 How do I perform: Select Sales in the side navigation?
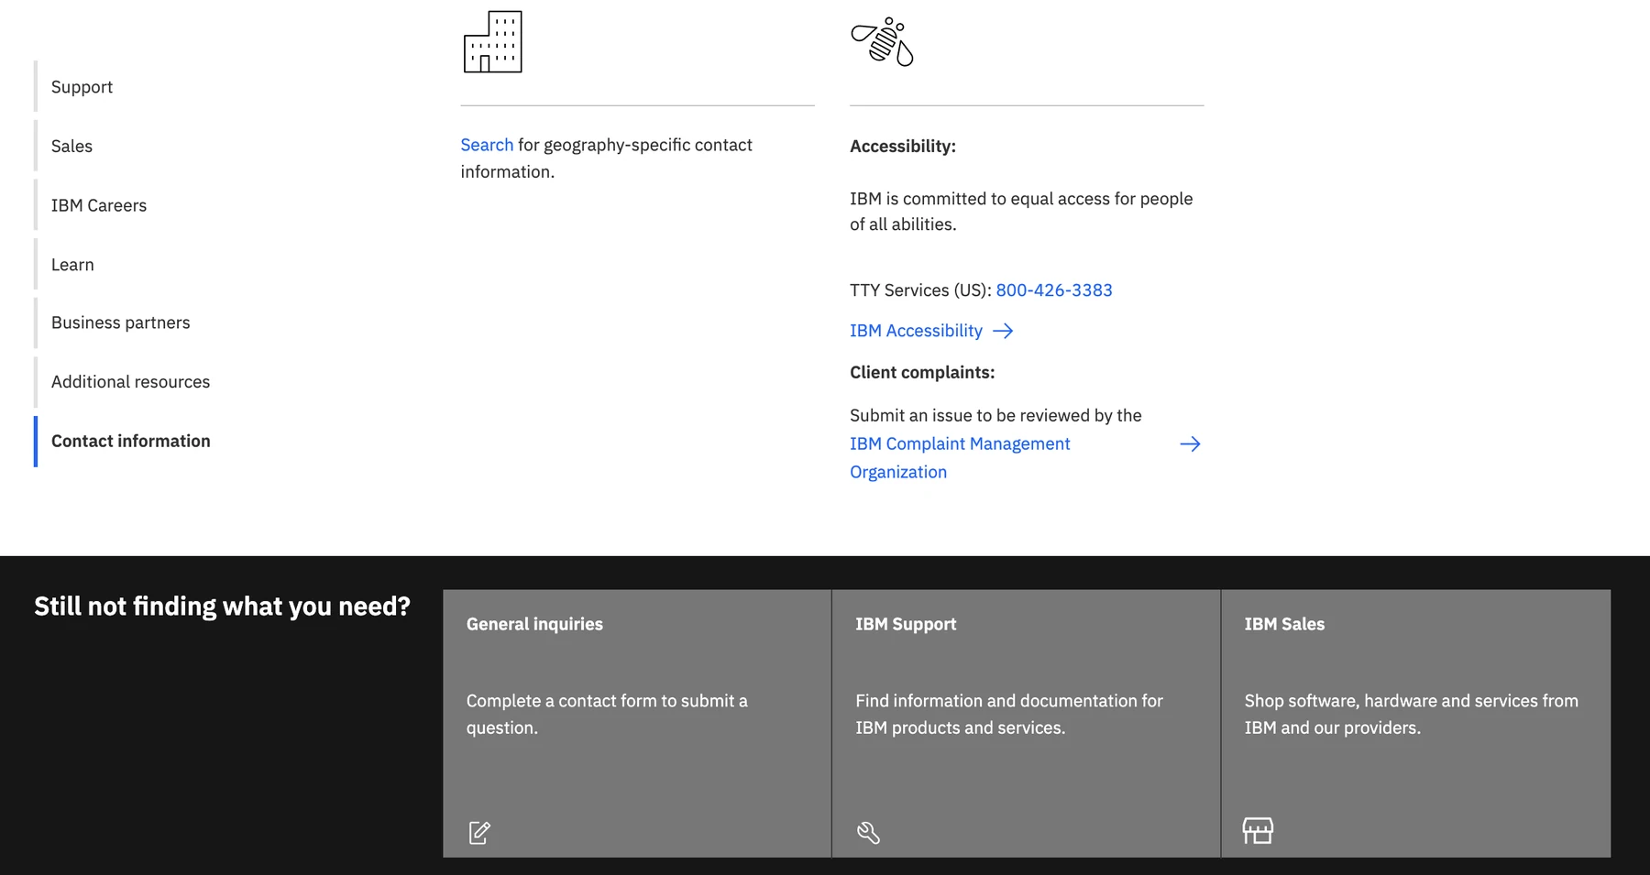click(x=71, y=146)
